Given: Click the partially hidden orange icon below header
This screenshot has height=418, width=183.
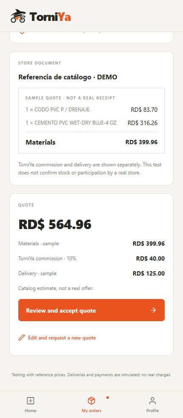Looking at the screenshot, I should 22,32.
